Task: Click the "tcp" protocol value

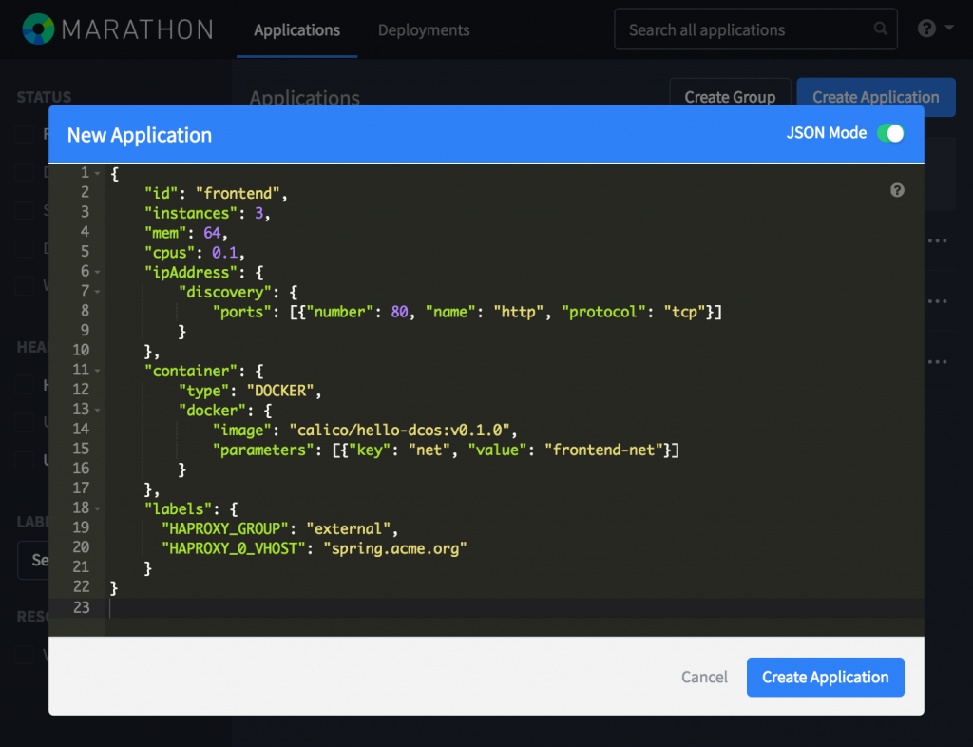Action: pyautogui.click(x=684, y=312)
